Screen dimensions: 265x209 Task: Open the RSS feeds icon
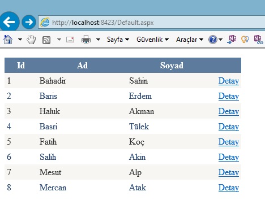(x=46, y=40)
